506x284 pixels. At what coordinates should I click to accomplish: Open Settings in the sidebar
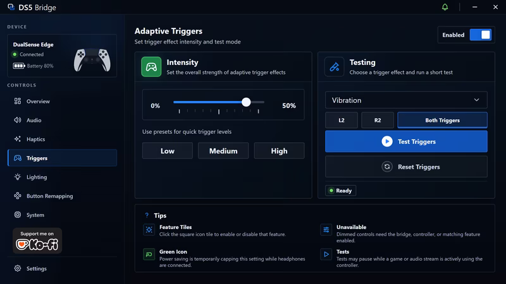tap(62, 268)
